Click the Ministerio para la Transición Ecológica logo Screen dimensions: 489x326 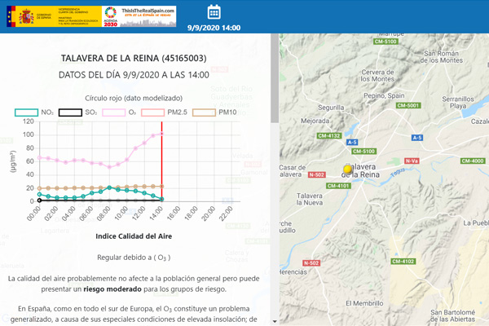78,16
